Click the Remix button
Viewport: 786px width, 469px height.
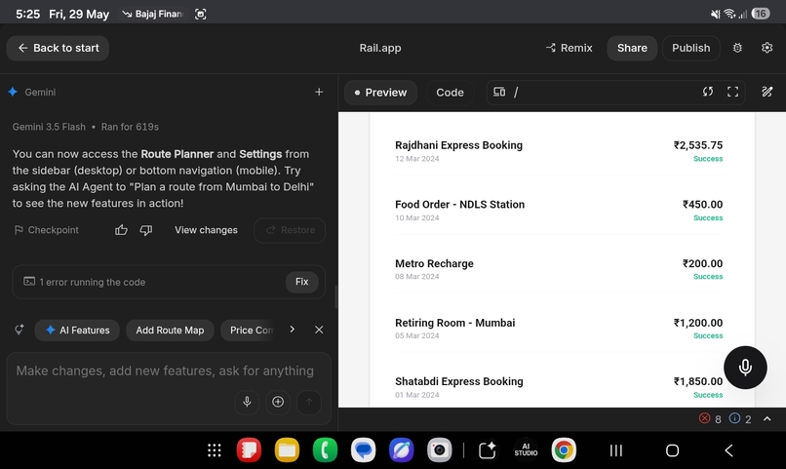[569, 48]
